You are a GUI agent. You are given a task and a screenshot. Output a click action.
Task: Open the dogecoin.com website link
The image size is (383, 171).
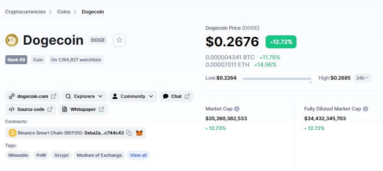coord(33,96)
